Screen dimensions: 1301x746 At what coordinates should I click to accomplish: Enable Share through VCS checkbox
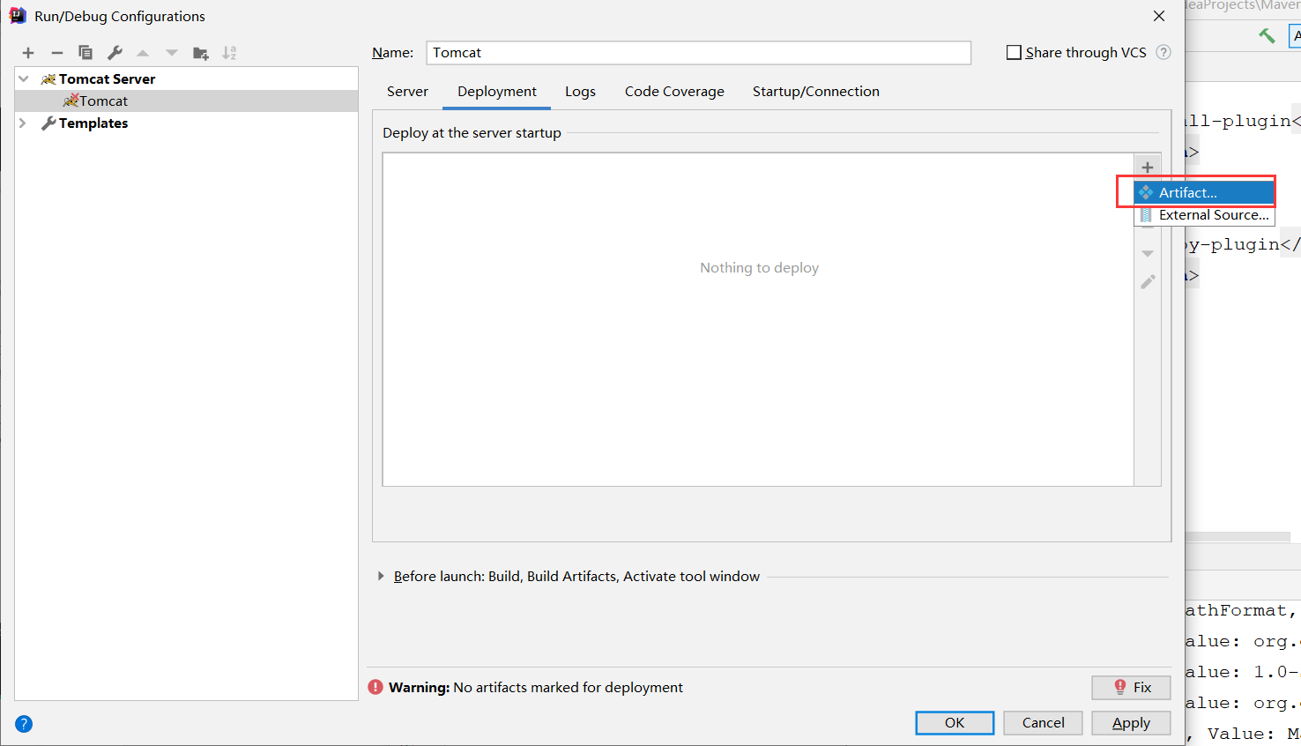pos(1014,53)
